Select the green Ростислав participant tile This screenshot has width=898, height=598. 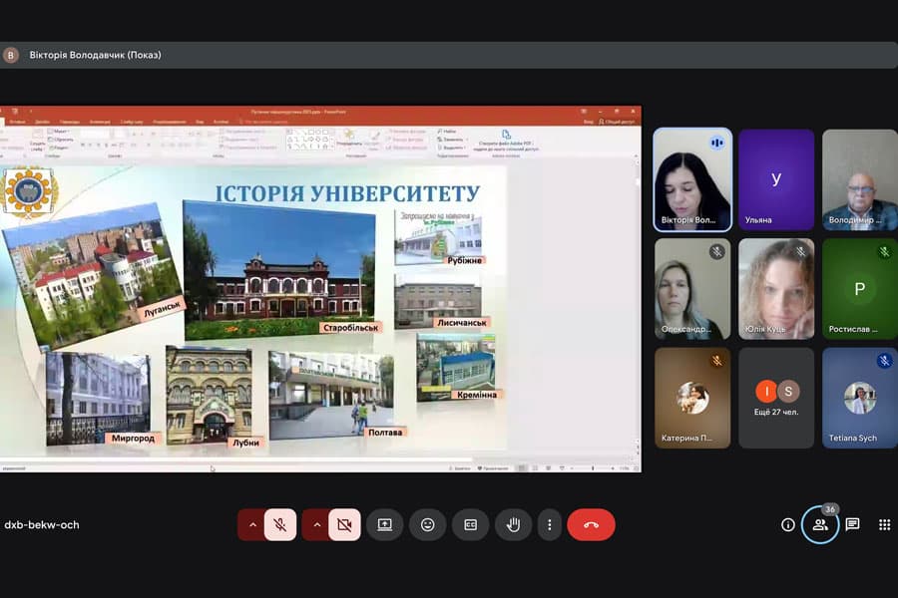[860, 289]
